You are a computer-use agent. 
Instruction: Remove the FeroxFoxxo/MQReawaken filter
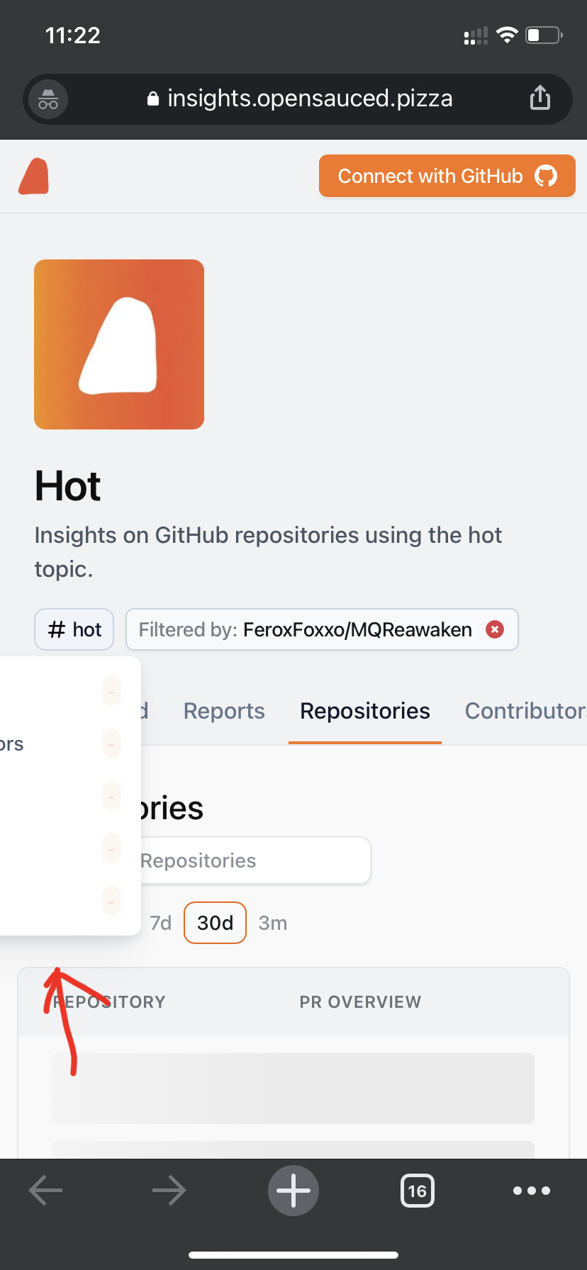click(x=494, y=629)
